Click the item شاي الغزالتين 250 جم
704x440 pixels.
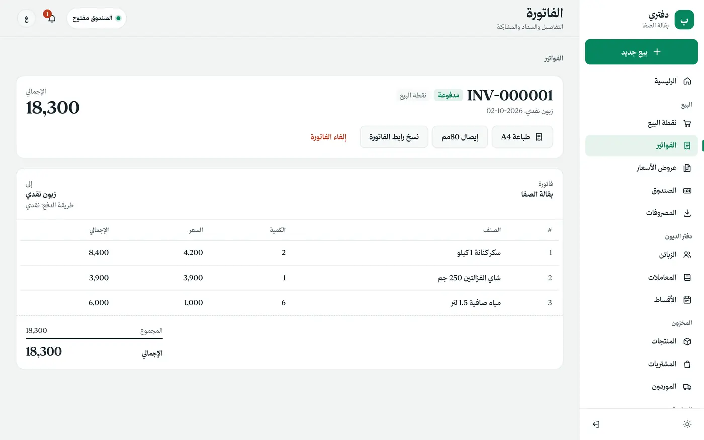469,278
